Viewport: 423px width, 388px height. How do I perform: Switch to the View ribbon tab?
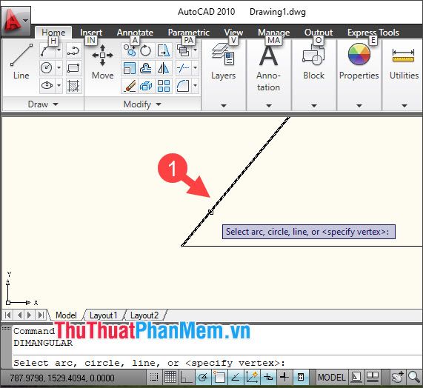click(233, 33)
